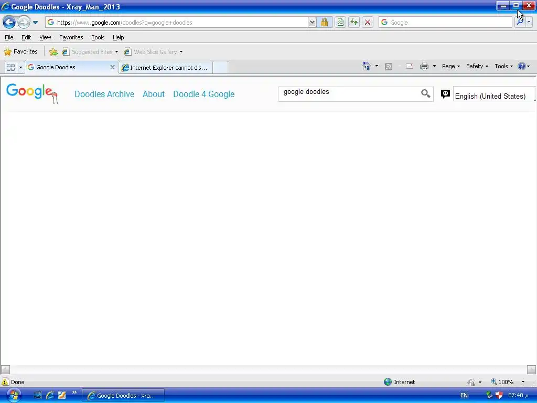Click Show Desktop quick launch icon
The height and width of the screenshot is (403, 537).
pos(38,395)
